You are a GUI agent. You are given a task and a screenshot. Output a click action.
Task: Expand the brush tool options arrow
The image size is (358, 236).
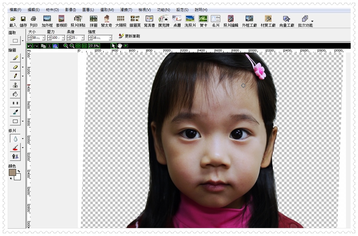click(23, 58)
